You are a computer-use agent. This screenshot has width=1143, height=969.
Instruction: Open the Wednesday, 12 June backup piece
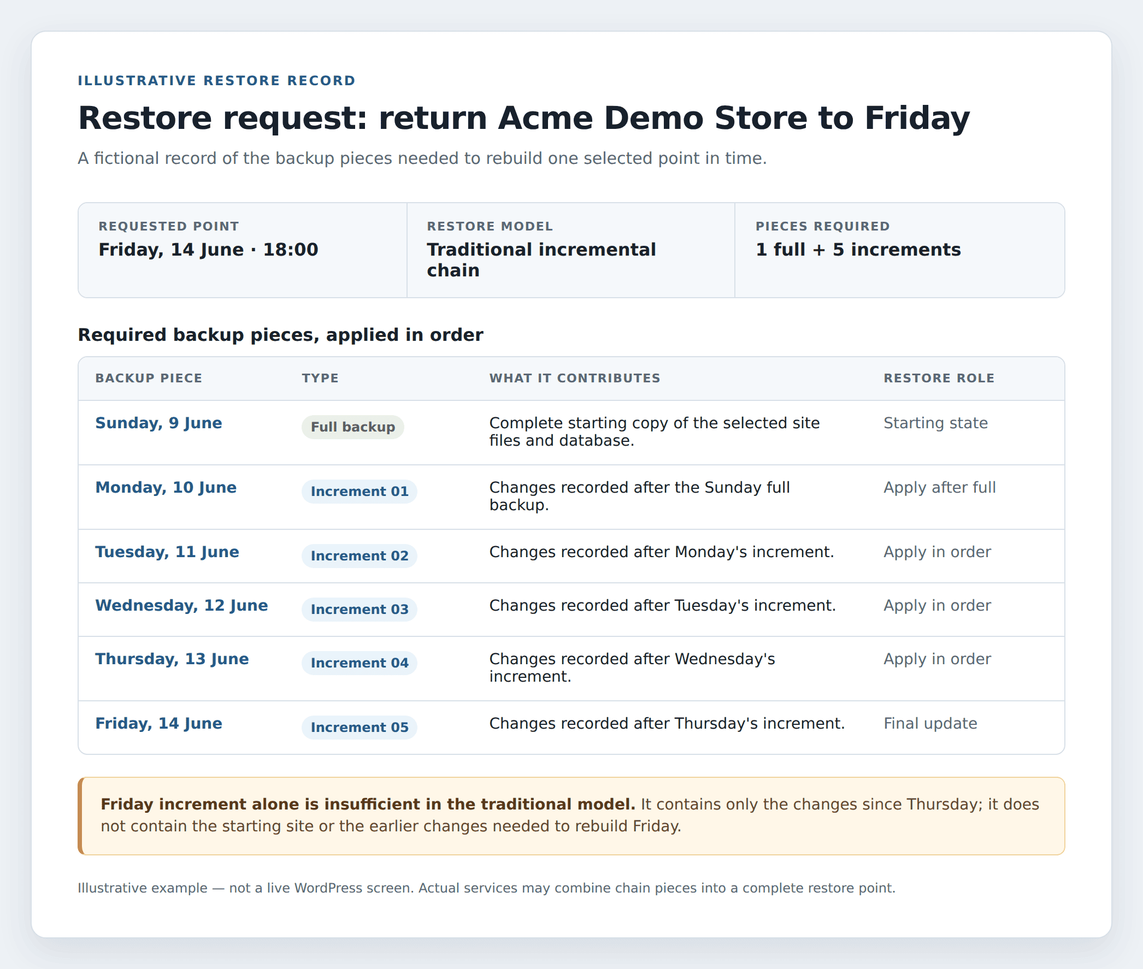pyautogui.click(x=181, y=605)
